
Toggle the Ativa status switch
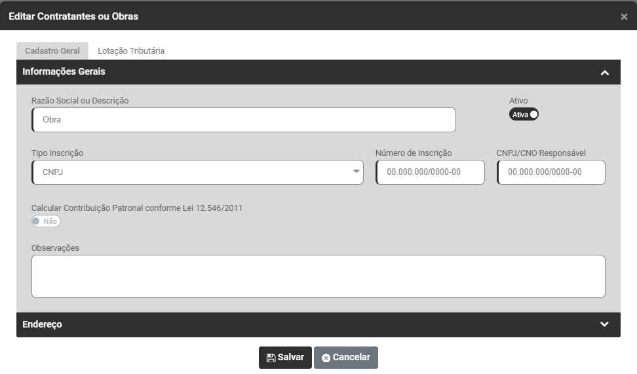[x=524, y=115]
